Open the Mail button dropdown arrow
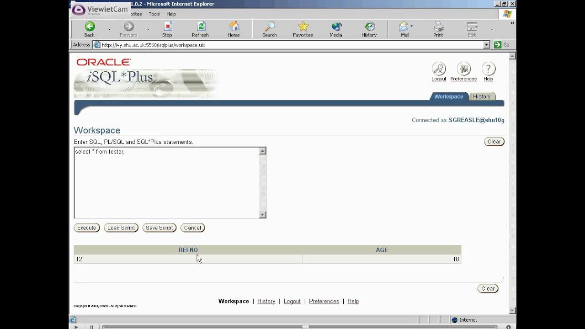This screenshot has width=585, height=329. click(412, 26)
